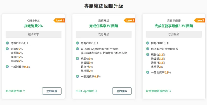Screen dimensions: 207x105
Task: Click check icon beside 持有CUBE正卡 in Level 2 card
Action: pyautogui.click(x=77, y=43)
